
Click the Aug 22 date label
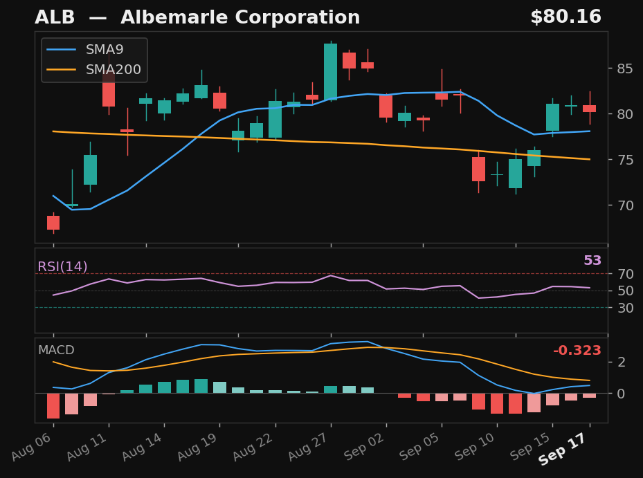click(253, 446)
